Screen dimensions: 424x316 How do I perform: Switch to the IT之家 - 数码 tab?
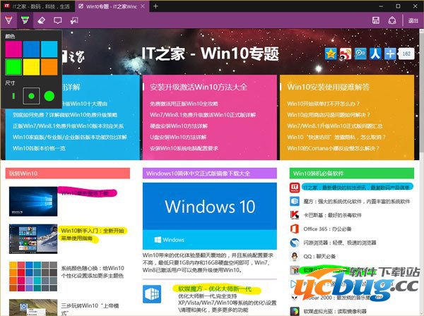(x=38, y=6)
